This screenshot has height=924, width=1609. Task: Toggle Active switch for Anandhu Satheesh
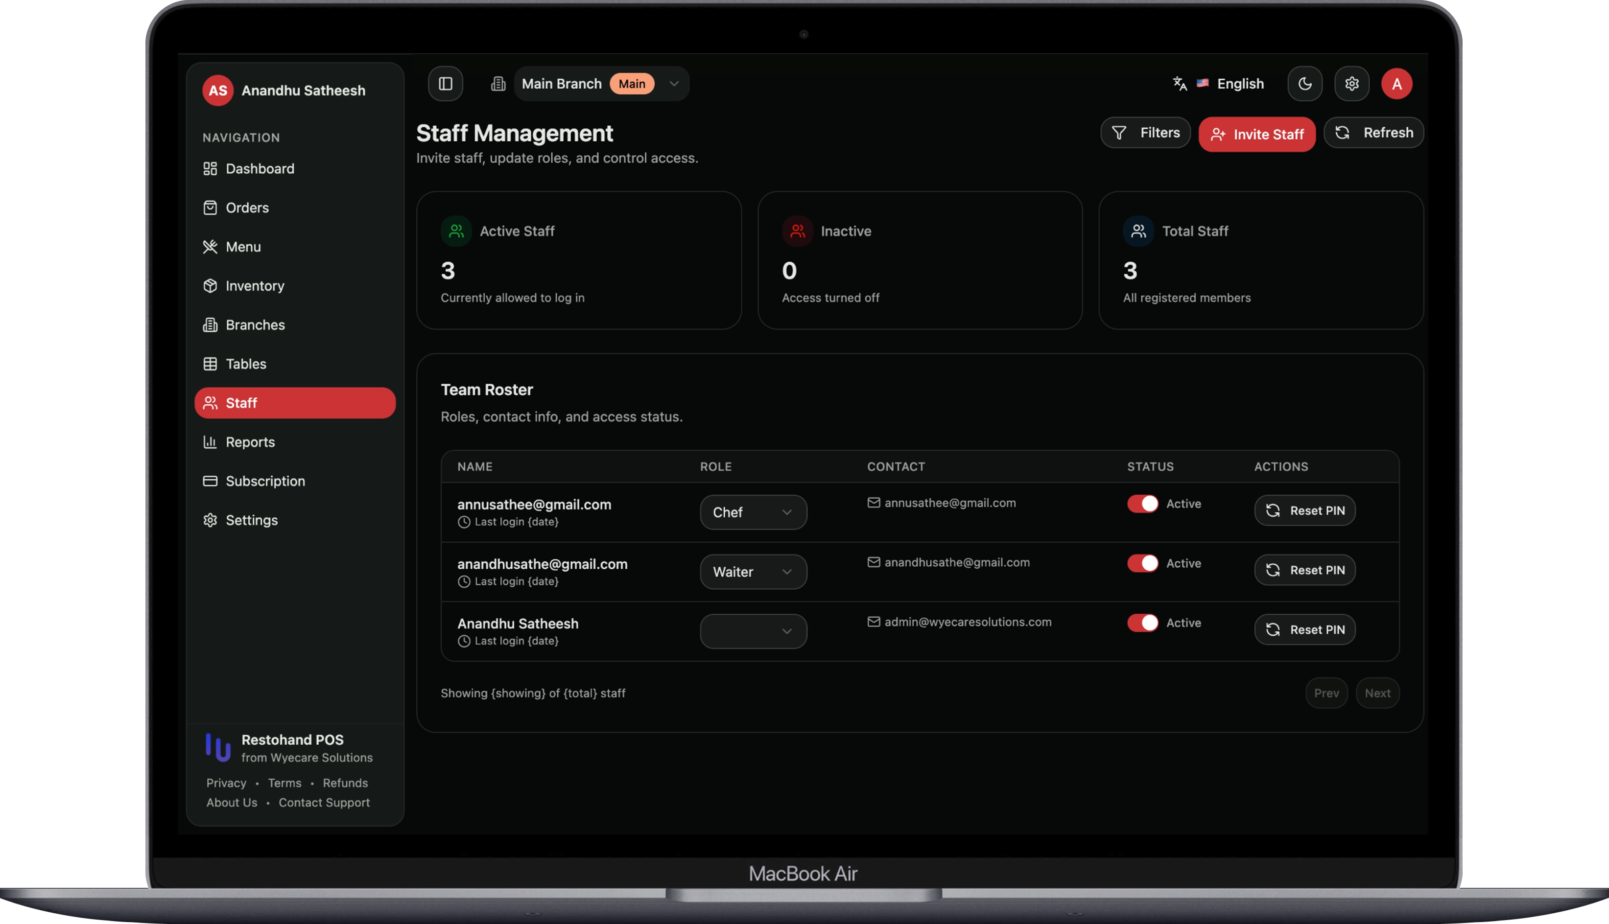pyautogui.click(x=1142, y=623)
